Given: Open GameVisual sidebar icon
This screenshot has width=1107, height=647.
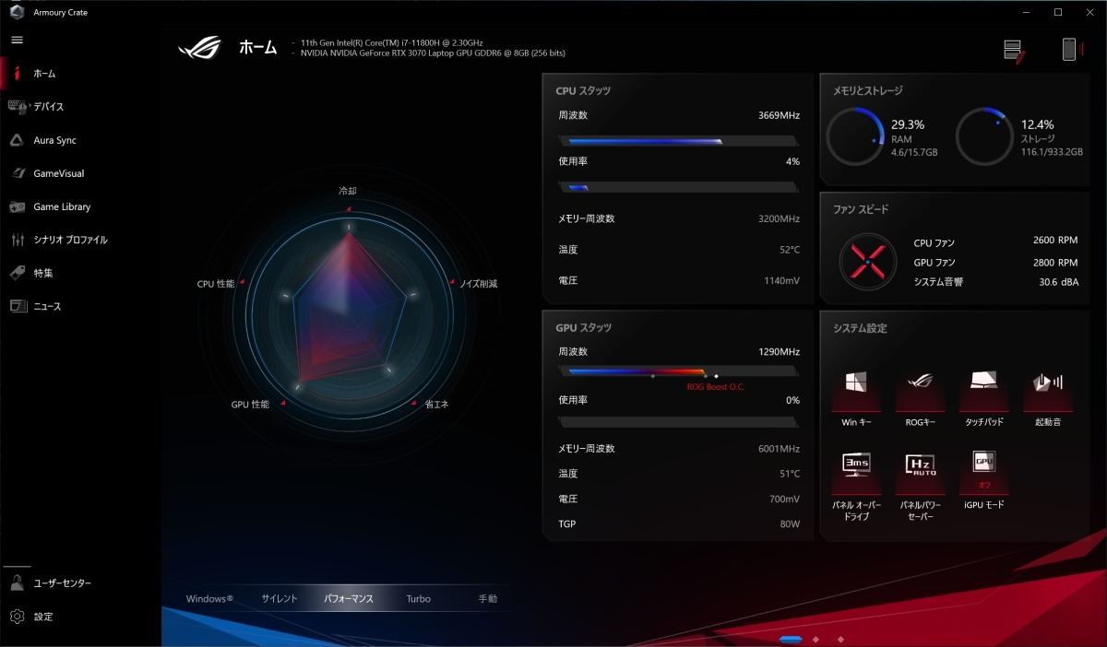Looking at the screenshot, I should point(17,173).
